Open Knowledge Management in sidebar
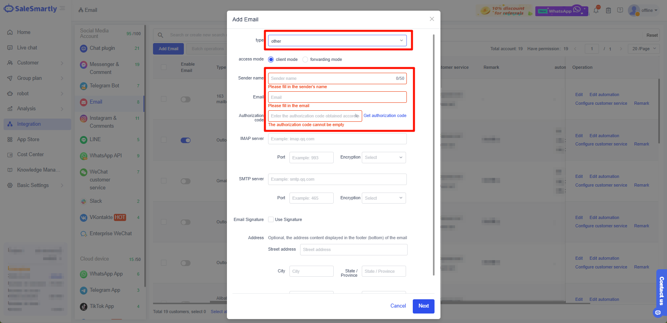Screen dimensions: 667x323 38,170
